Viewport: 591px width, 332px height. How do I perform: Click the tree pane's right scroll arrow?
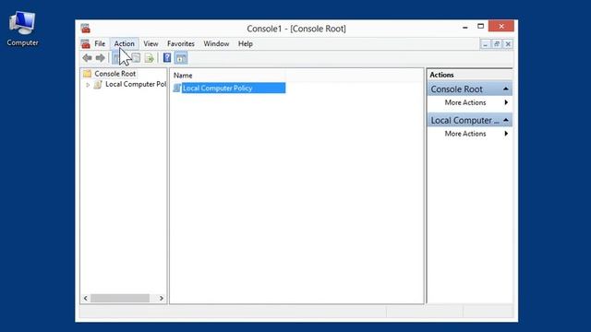click(x=162, y=298)
